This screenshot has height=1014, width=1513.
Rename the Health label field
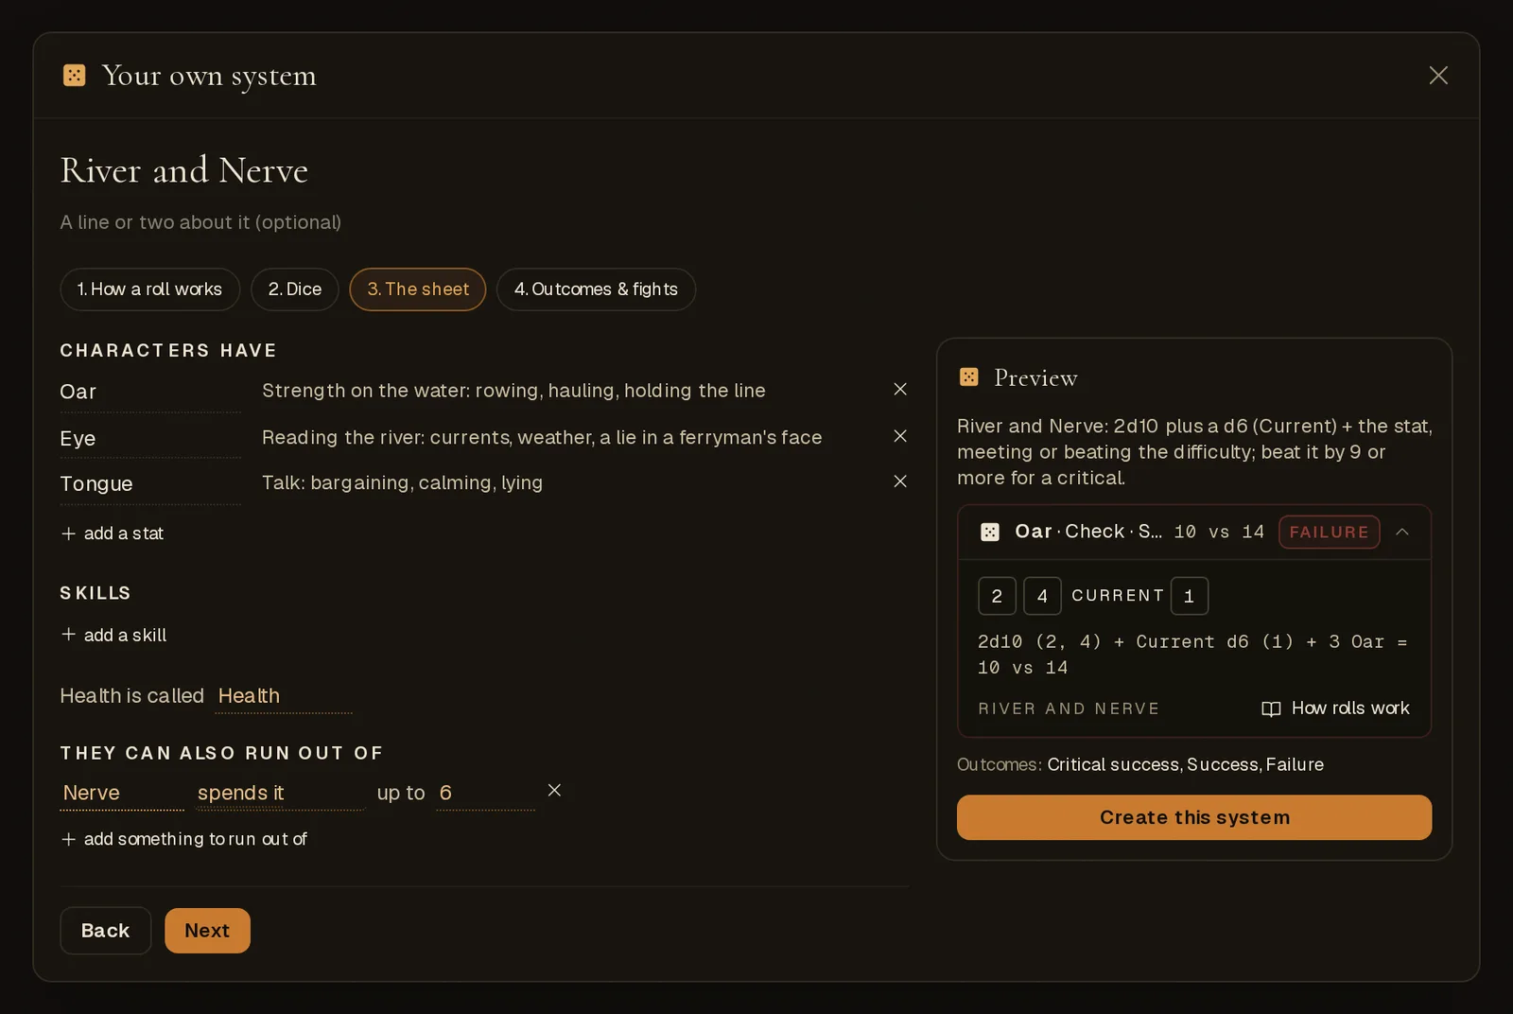coord(284,696)
